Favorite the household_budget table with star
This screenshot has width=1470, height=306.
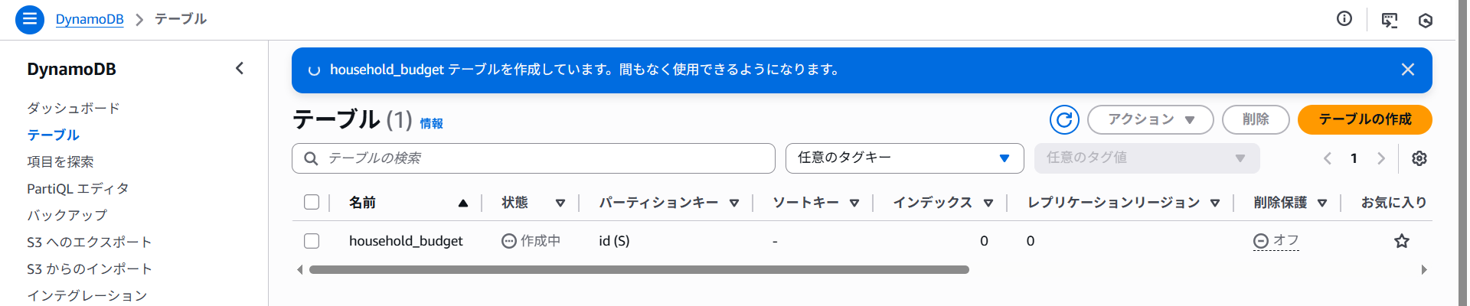click(x=1402, y=241)
